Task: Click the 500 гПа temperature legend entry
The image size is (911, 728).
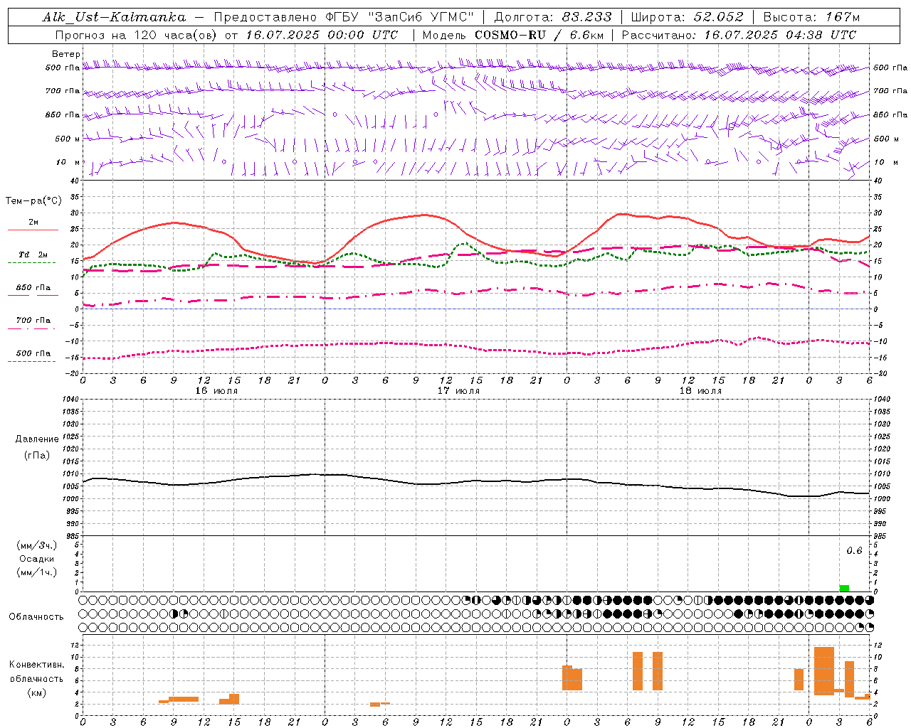Action: pos(33,353)
